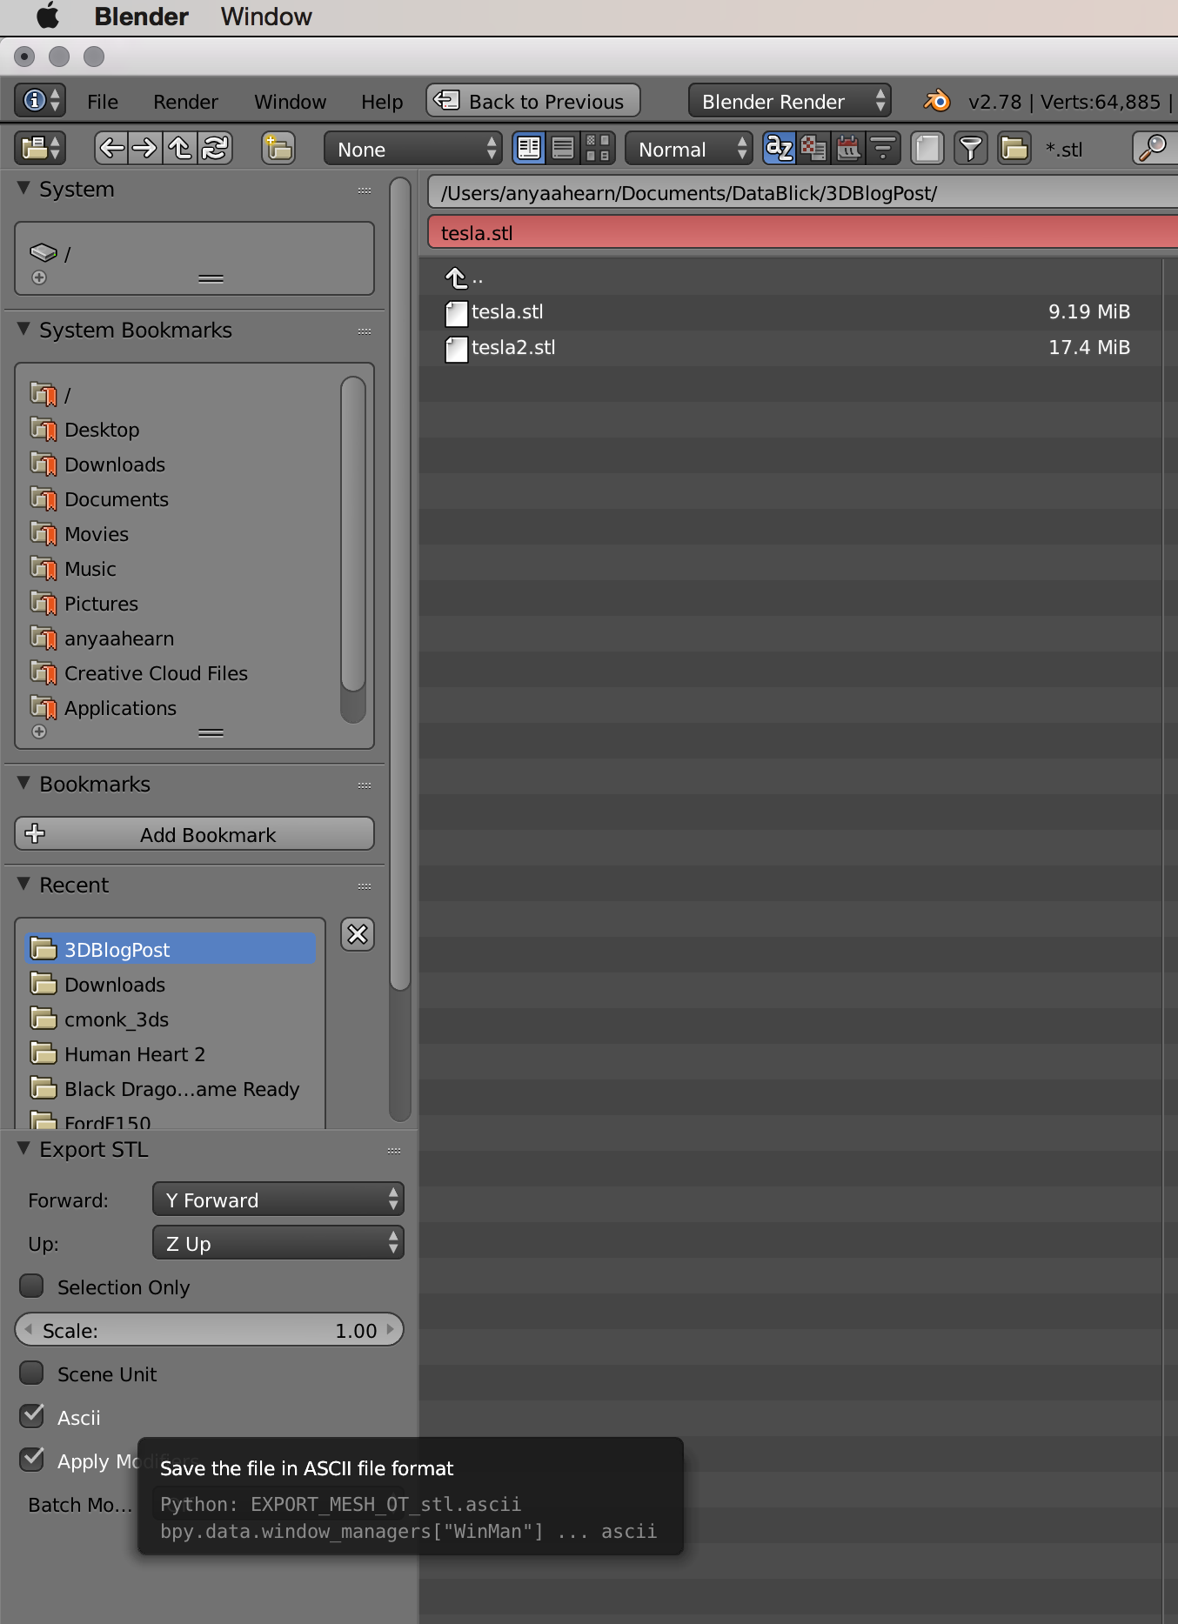Open Documents system bookmark
This screenshot has height=1624, width=1178.
(x=116, y=498)
